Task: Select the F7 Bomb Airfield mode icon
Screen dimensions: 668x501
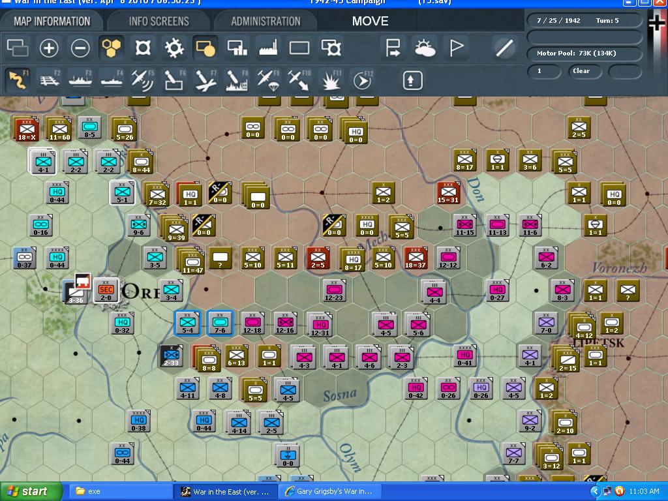Action: click(205, 80)
